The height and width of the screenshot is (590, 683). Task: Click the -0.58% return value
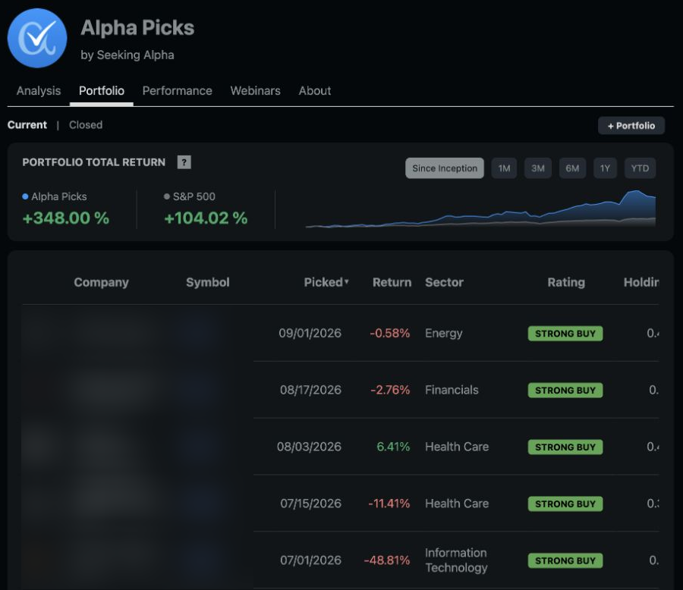[x=390, y=333]
